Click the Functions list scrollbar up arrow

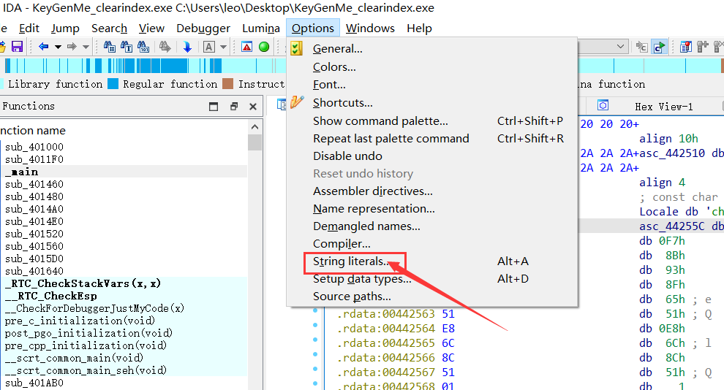pos(255,127)
